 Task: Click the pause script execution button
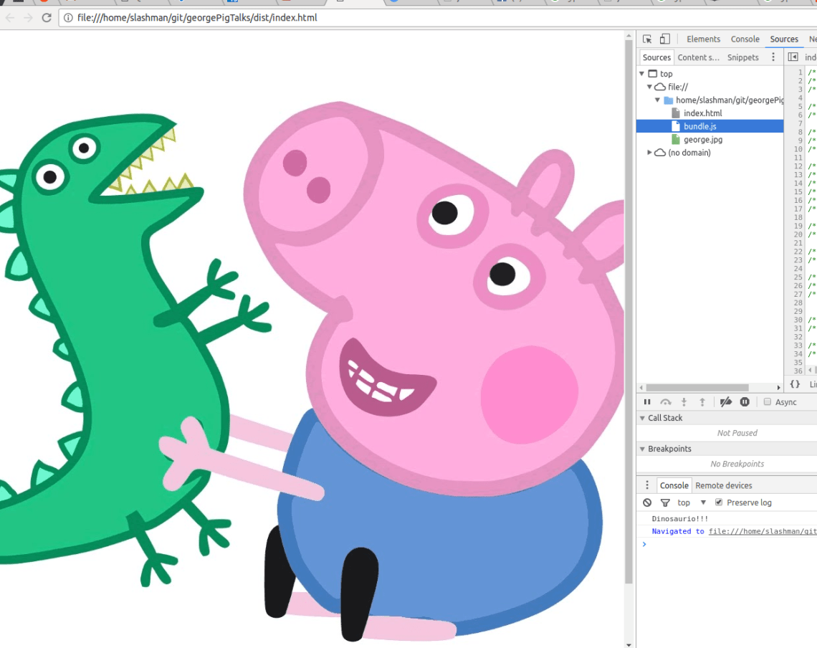[x=647, y=402]
